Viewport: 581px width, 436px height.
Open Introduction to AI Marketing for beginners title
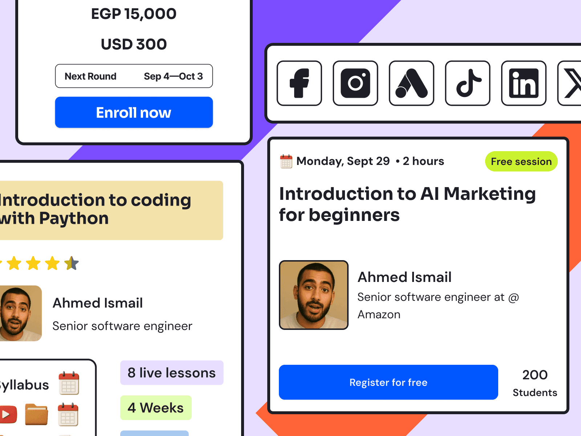tap(407, 204)
